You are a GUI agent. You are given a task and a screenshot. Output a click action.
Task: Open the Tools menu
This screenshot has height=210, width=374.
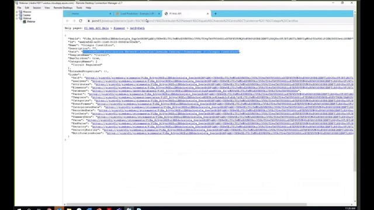[x=79, y=8]
